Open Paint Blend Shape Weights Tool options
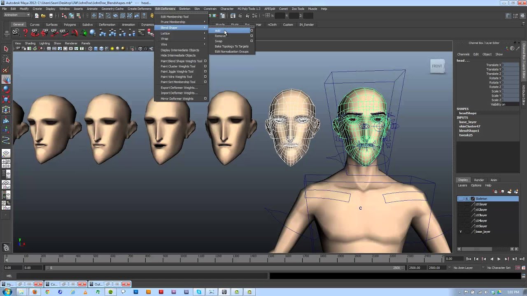527x296 pixels. coord(205,61)
